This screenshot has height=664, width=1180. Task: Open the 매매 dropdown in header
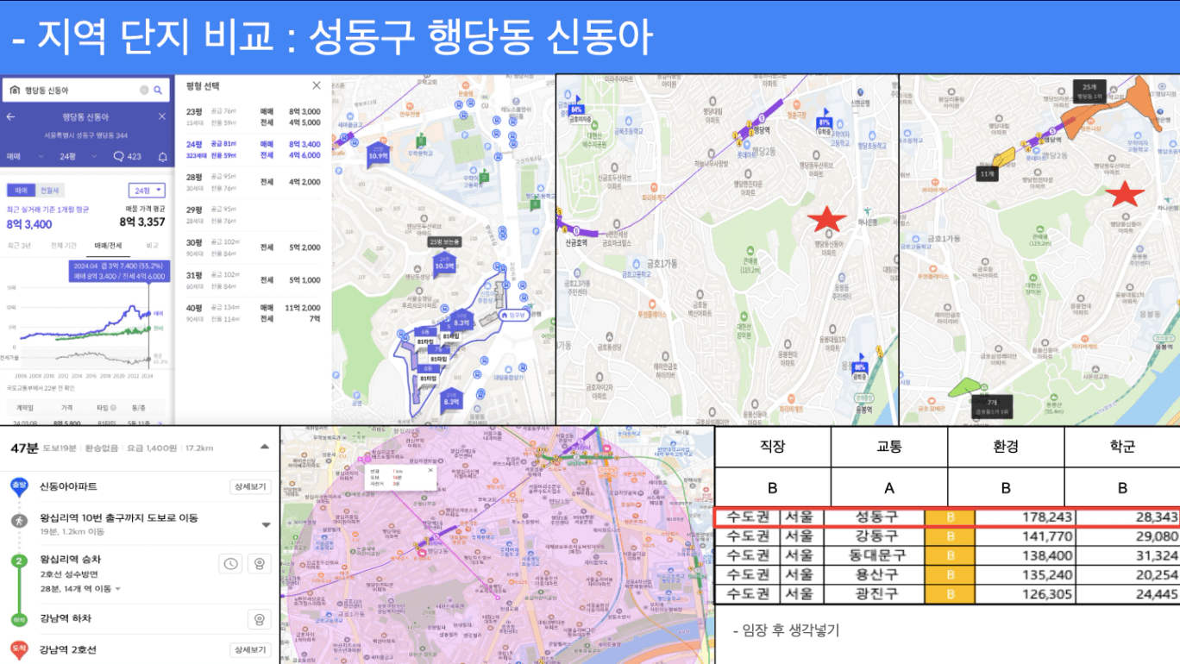tap(25, 157)
